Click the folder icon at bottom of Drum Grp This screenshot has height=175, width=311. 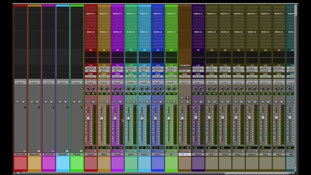(25, 151)
